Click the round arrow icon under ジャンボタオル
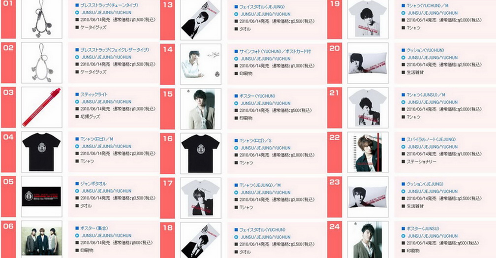The width and height of the screenshot is (496, 258). click(x=77, y=191)
